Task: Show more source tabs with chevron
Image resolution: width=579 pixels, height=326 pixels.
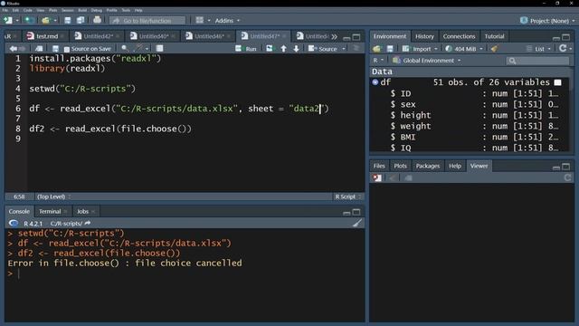Action: (334, 36)
